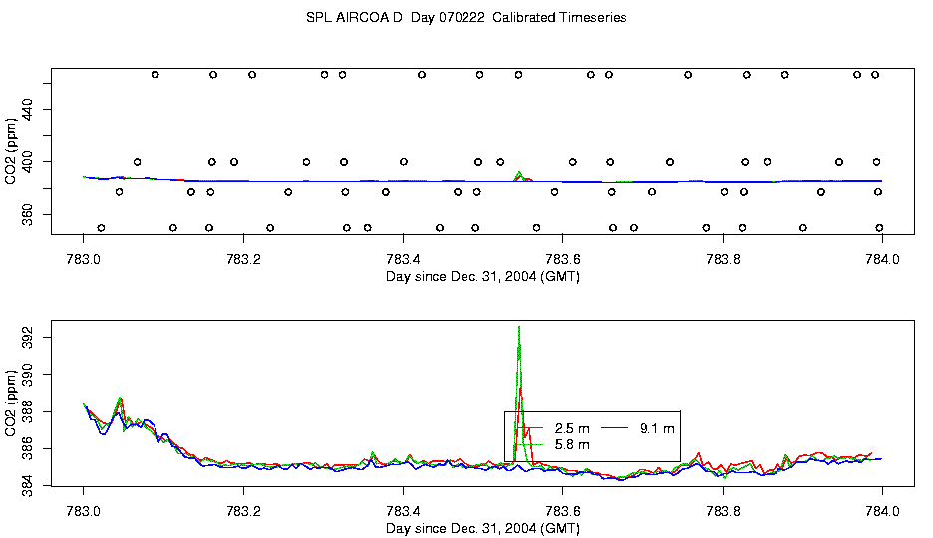Click the '400' tick label on top plot

pyautogui.click(x=27, y=162)
